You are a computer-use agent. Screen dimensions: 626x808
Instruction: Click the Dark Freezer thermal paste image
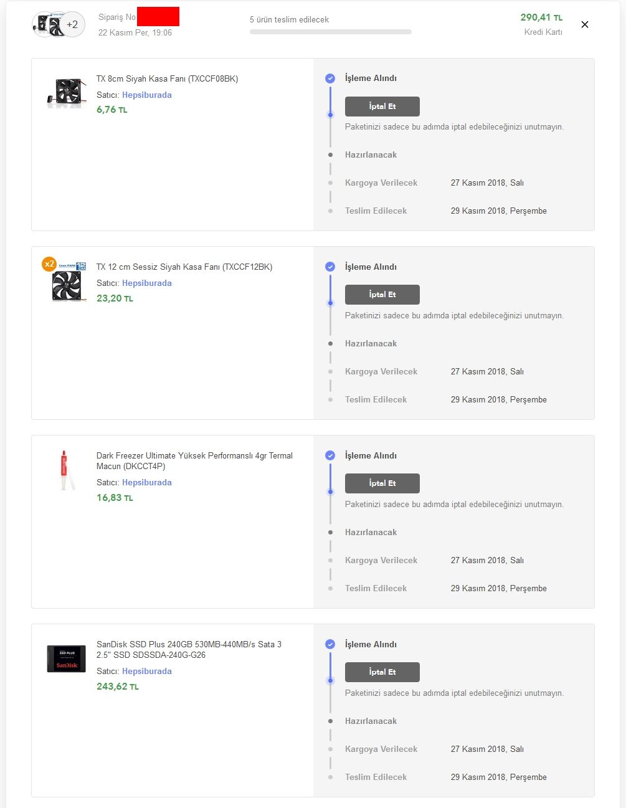(x=65, y=470)
